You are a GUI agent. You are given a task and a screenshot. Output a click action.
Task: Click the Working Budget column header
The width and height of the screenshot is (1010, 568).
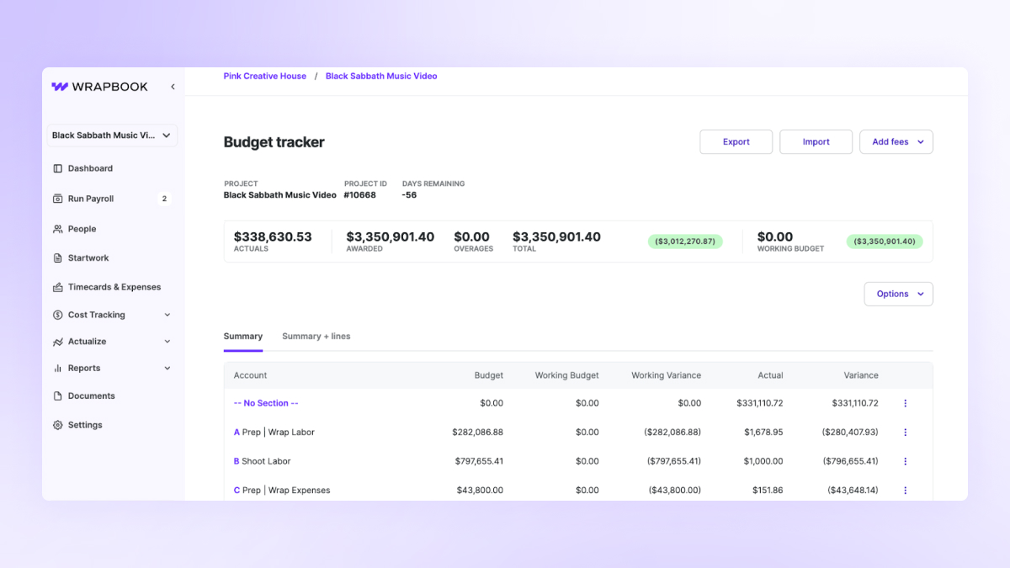click(567, 375)
